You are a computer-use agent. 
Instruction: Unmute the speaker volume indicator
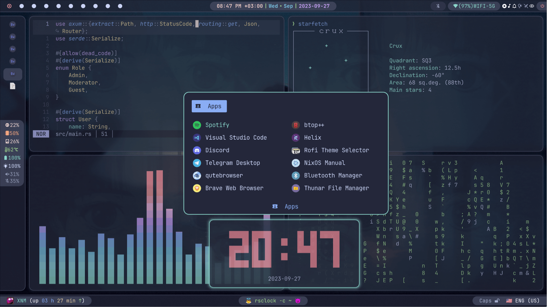click(x=12, y=174)
